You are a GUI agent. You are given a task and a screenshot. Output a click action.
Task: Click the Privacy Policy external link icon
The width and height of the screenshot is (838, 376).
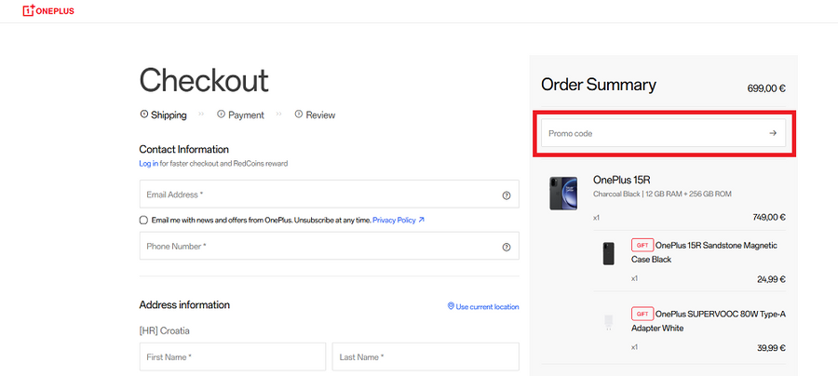click(422, 221)
